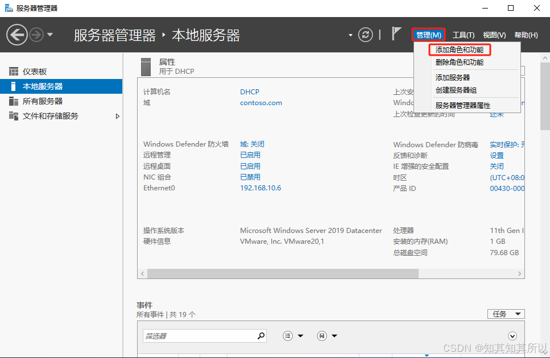Viewport: 550px width, 358px height.
Task: Open navigation history dropdown beside forward arrow
Action: [x=50, y=34]
